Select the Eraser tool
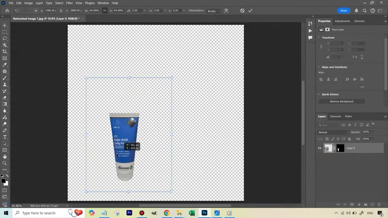The width and height of the screenshot is (388, 218). click(5, 98)
